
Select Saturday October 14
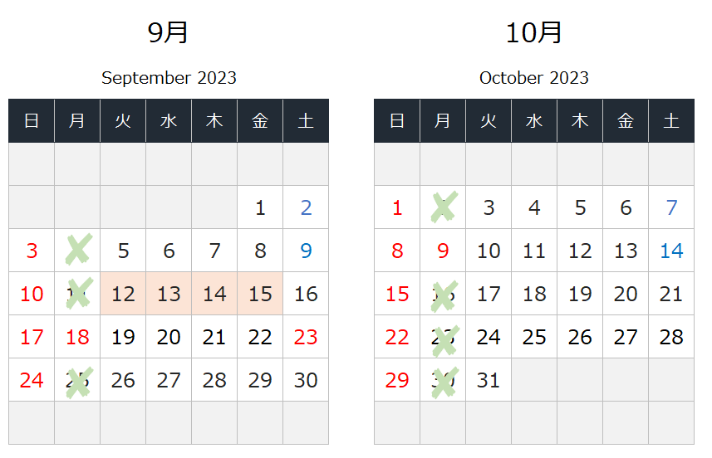point(671,251)
